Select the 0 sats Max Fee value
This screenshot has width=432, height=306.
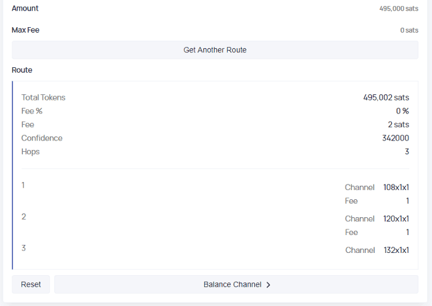pyautogui.click(x=409, y=30)
